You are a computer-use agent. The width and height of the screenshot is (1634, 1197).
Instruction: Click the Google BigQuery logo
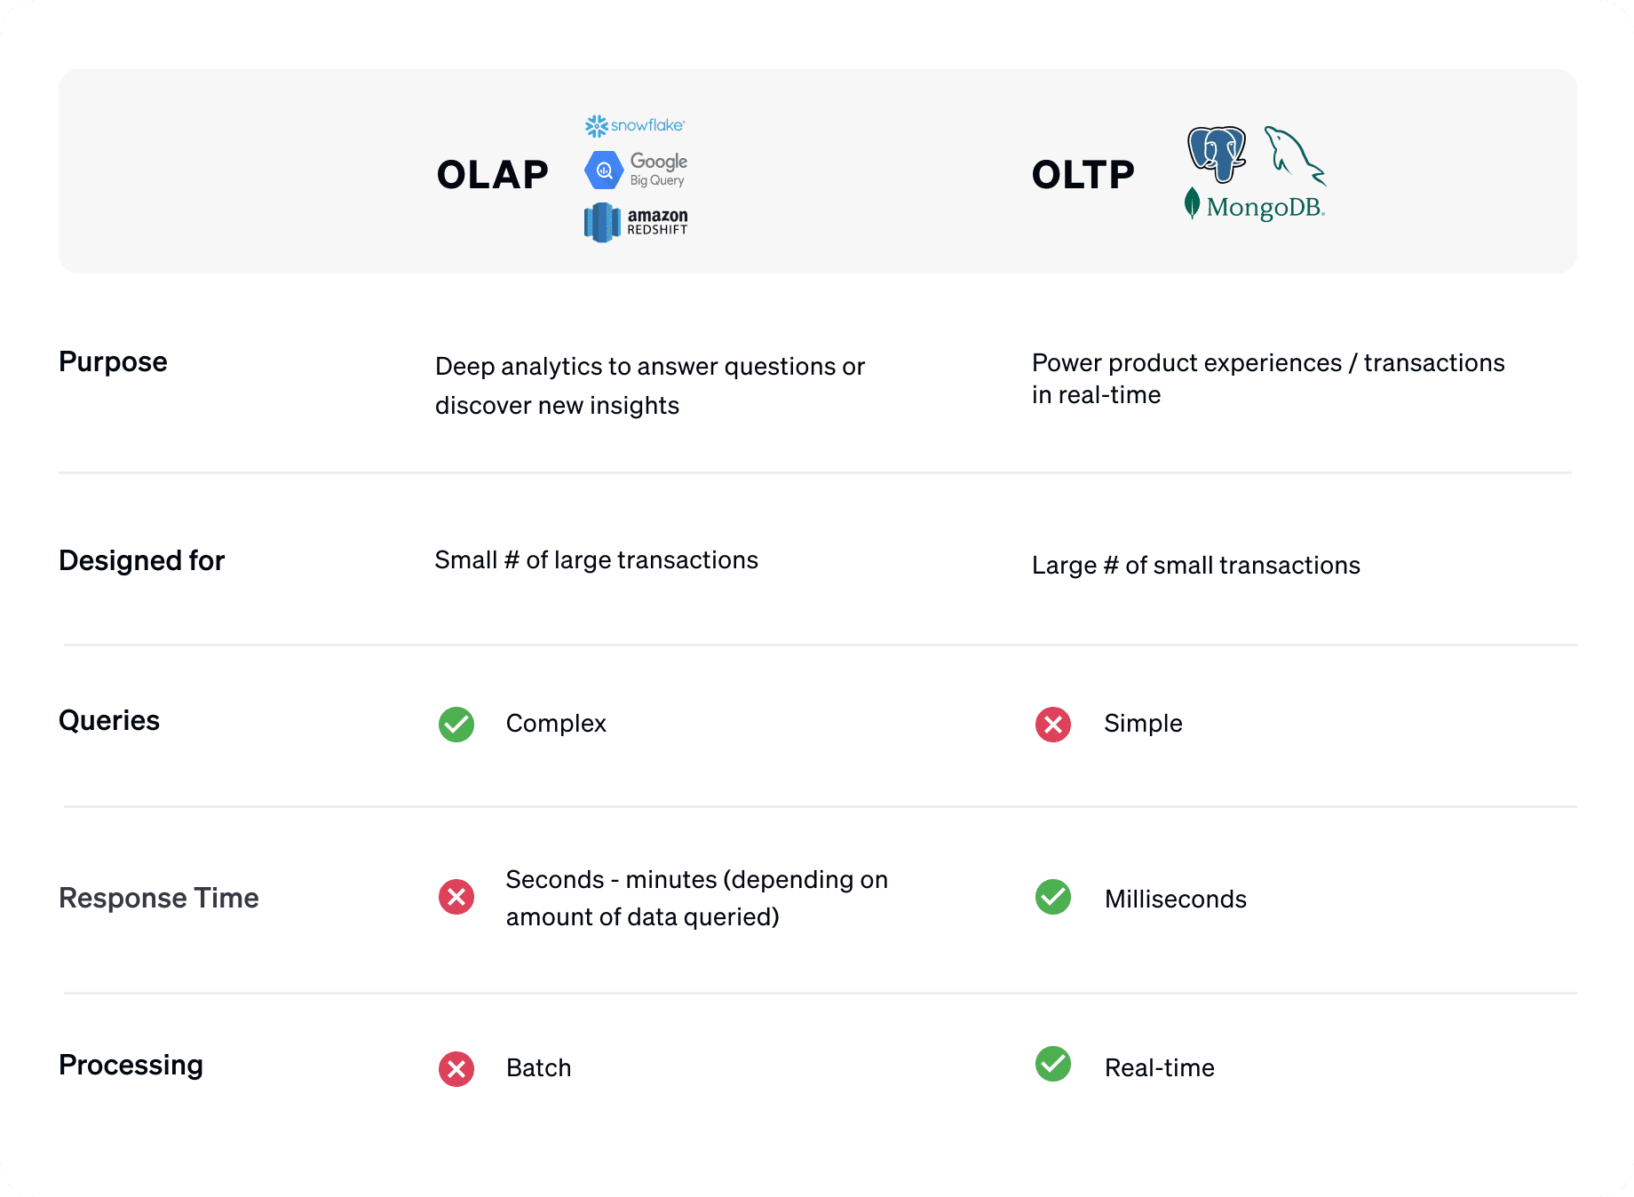click(x=636, y=170)
